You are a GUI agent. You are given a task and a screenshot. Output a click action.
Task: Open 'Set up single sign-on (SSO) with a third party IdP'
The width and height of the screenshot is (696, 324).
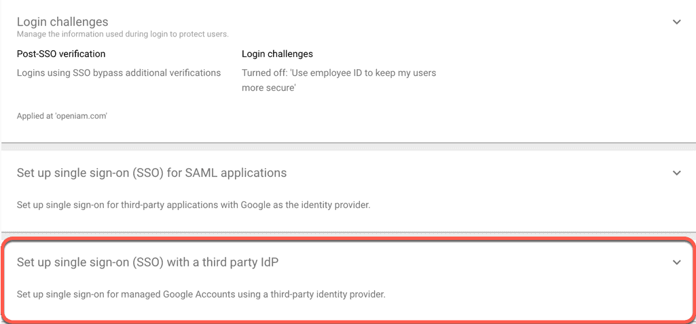click(147, 262)
